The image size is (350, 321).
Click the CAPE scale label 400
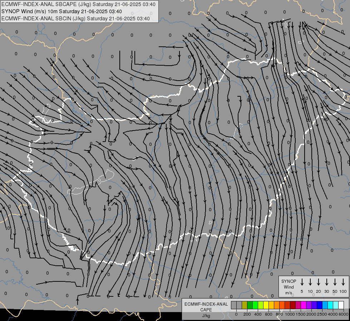258,314
